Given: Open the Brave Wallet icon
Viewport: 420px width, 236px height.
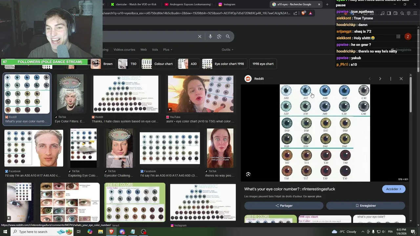Looking at the screenshot, I should pos(395,13).
